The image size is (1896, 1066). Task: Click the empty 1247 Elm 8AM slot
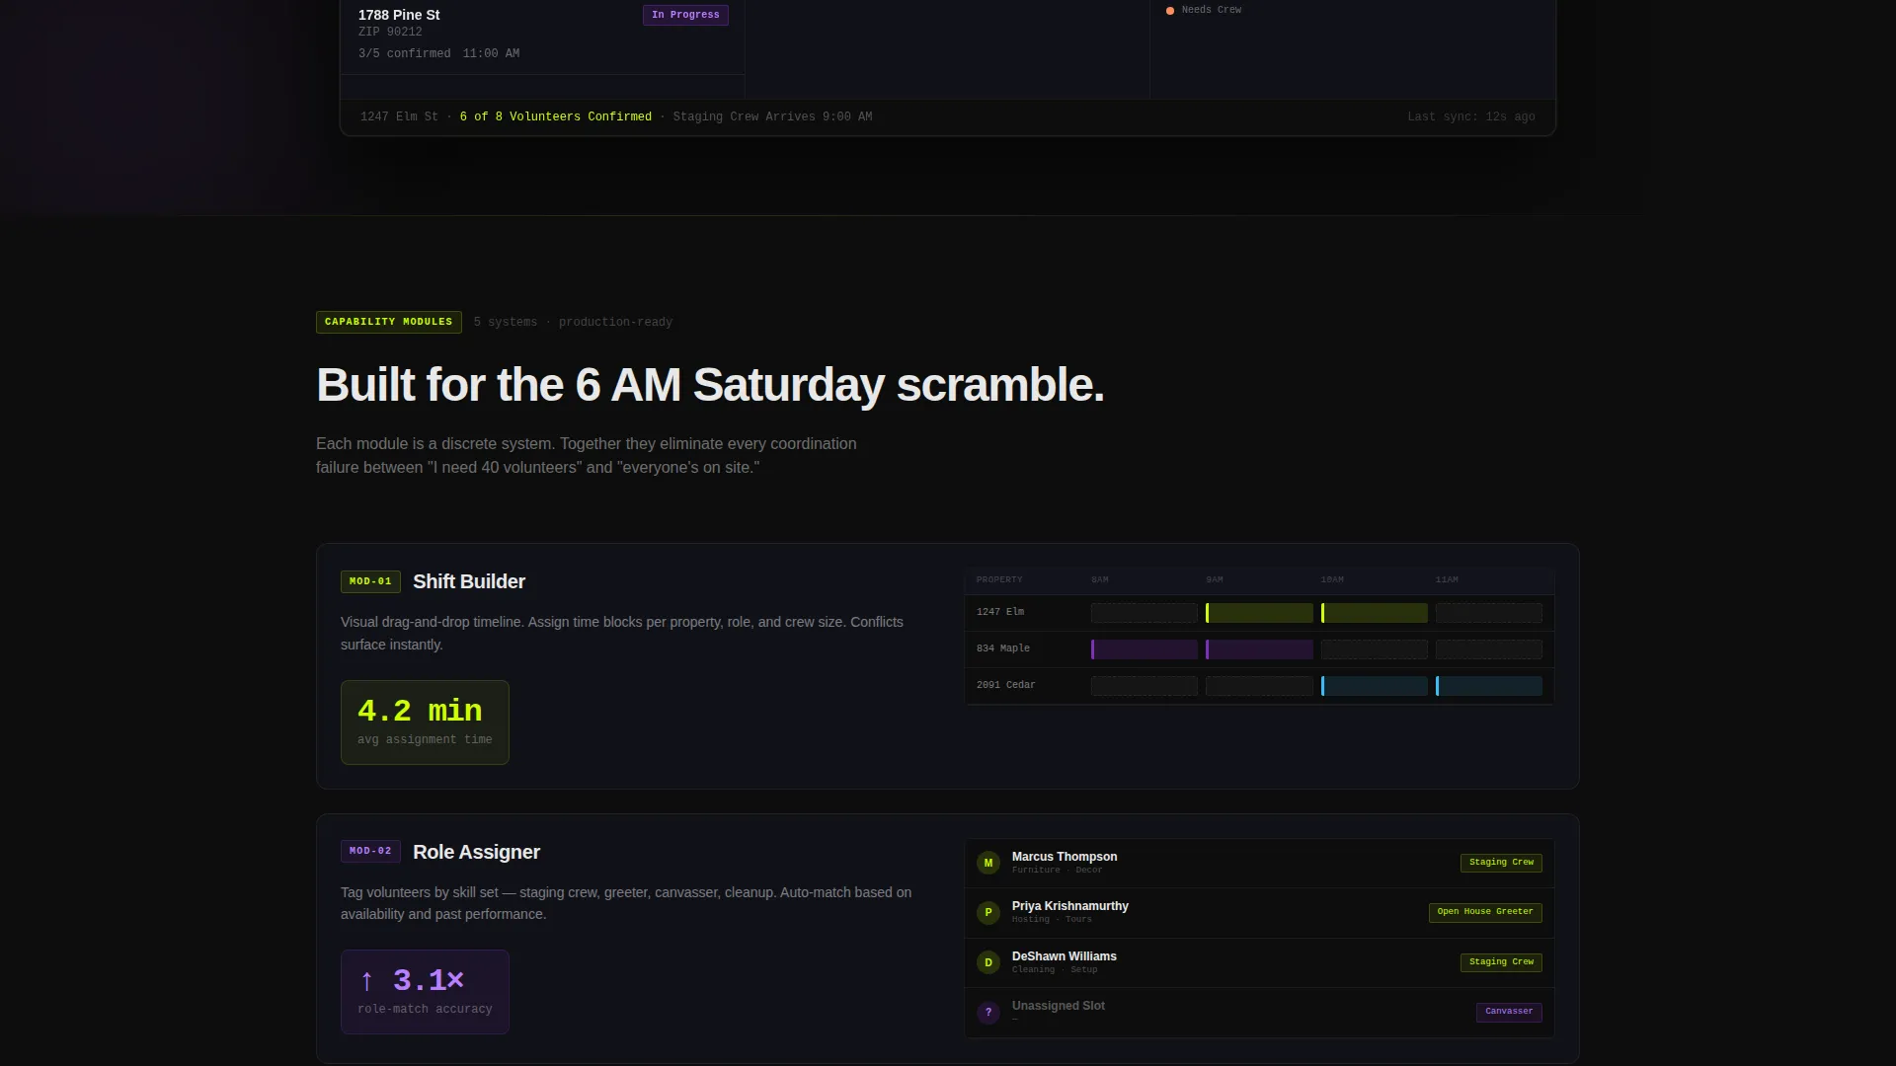click(1145, 613)
